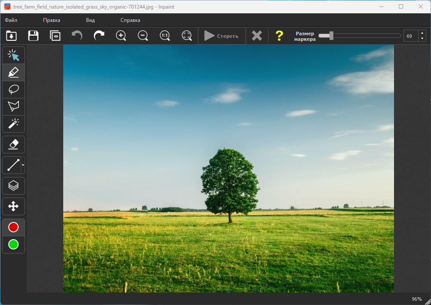This screenshot has width=431, height=305.
Task: Select the Eraser tool
Action: click(x=13, y=144)
